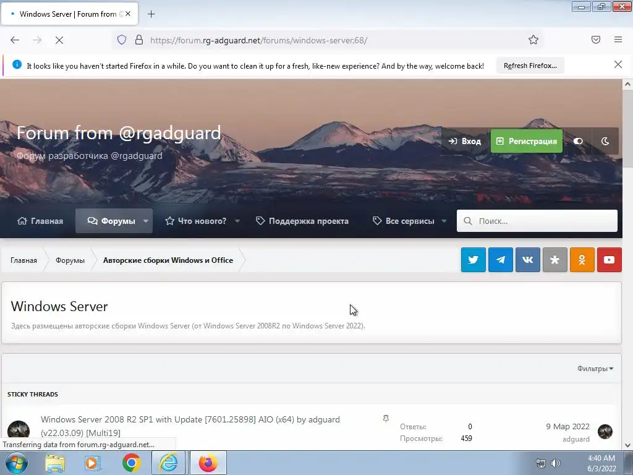Viewport: 633px width, 475px height.
Task: Open adguard last poster profile link
Action: tap(576, 439)
